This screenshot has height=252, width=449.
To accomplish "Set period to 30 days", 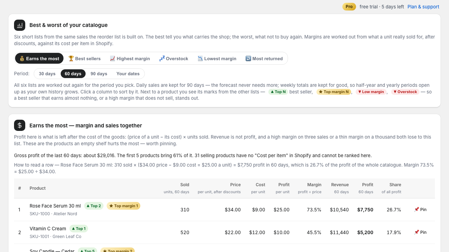I will [x=47, y=74].
